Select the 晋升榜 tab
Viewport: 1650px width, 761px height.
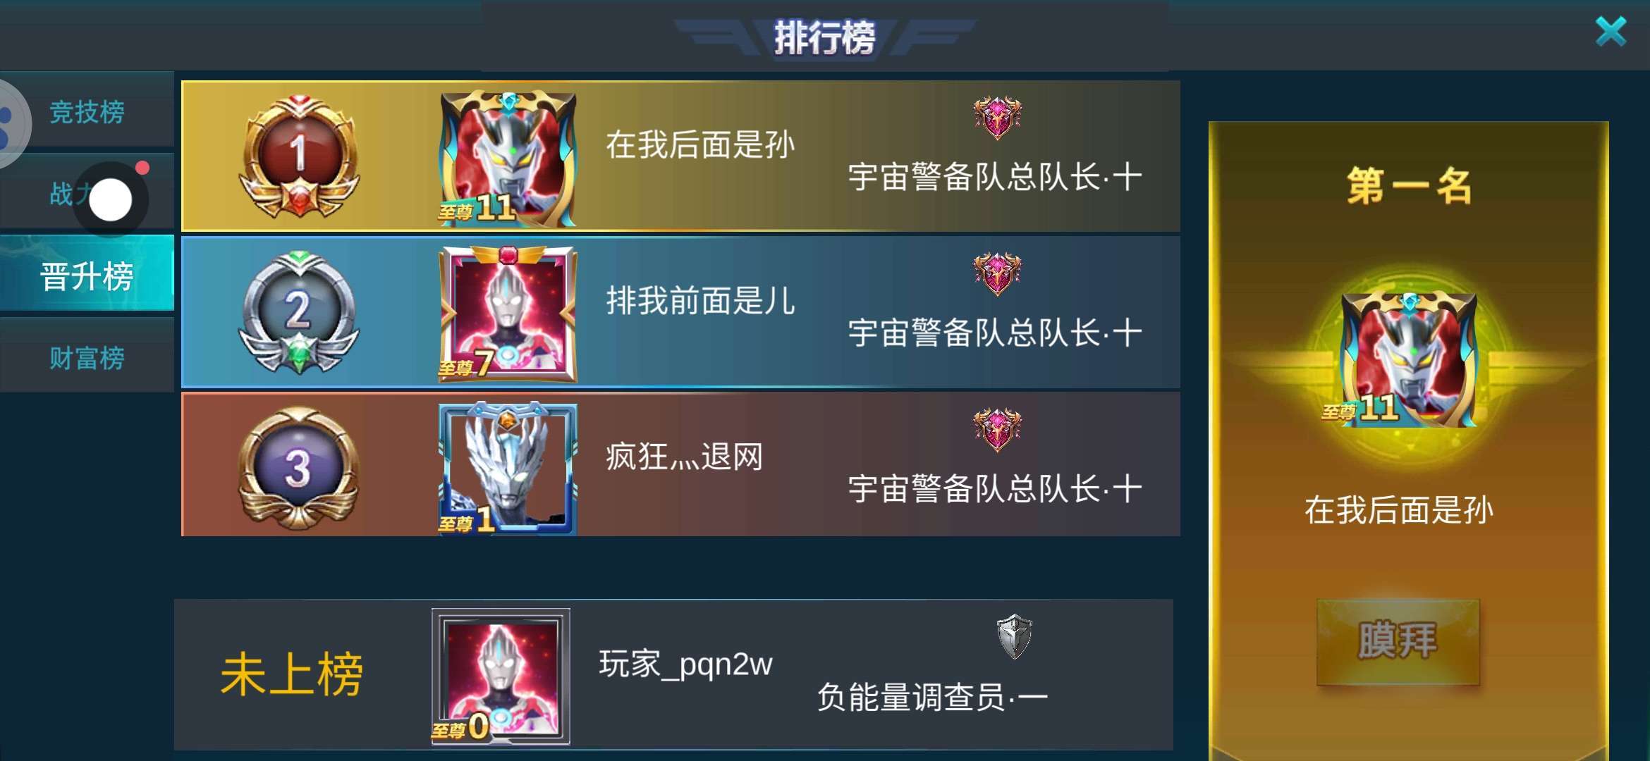click(x=87, y=275)
